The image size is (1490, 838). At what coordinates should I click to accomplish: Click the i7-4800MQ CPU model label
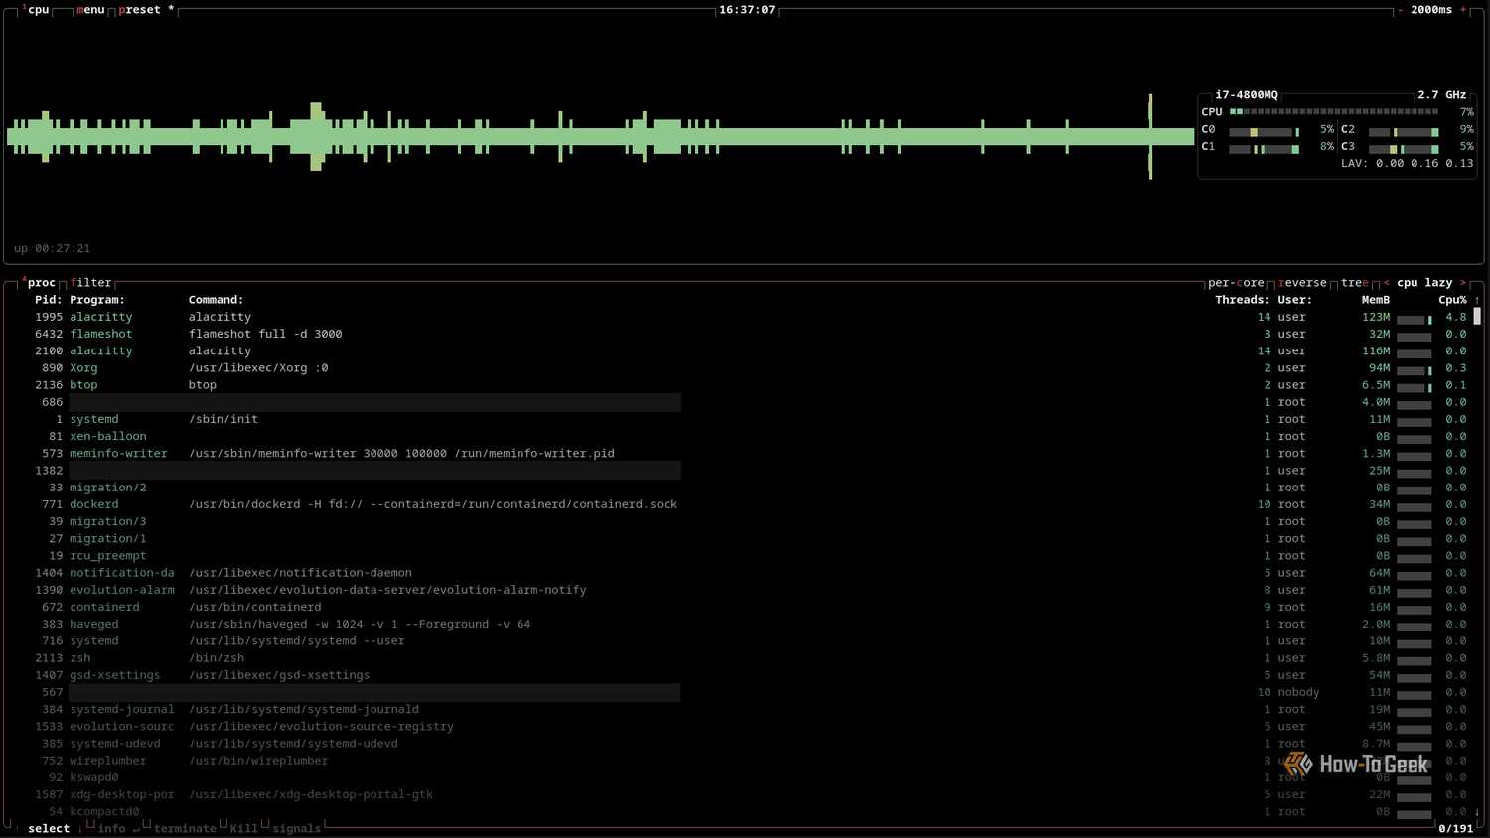pyautogui.click(x=1247, y=95)
